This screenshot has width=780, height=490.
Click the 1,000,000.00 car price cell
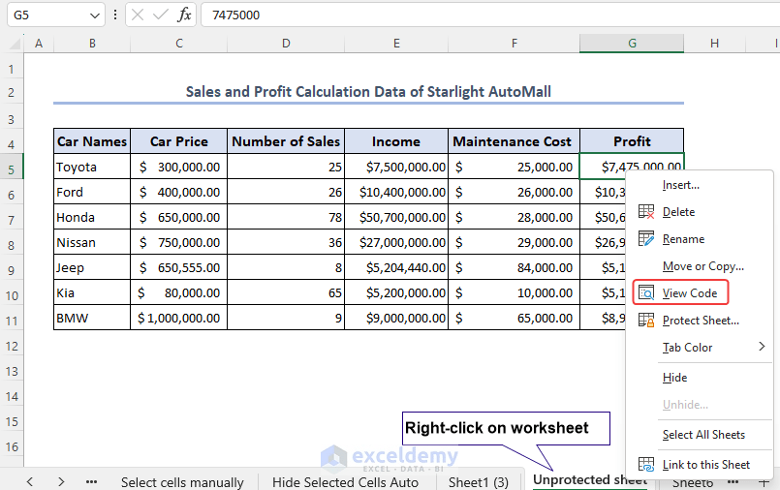(179, 318)
